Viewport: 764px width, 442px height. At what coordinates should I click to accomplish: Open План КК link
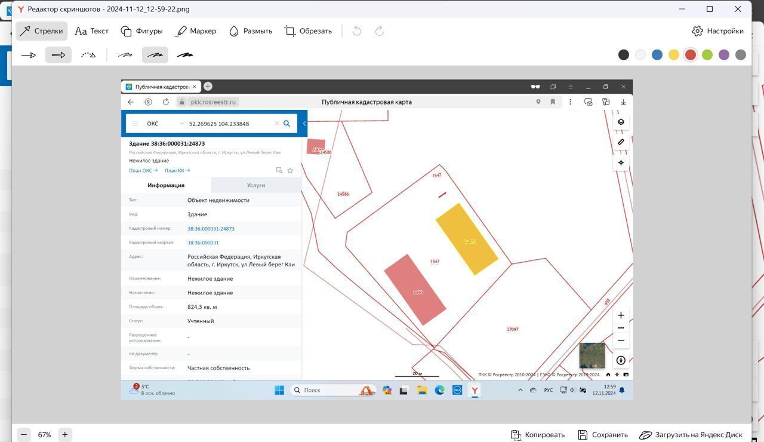(177, 171)
